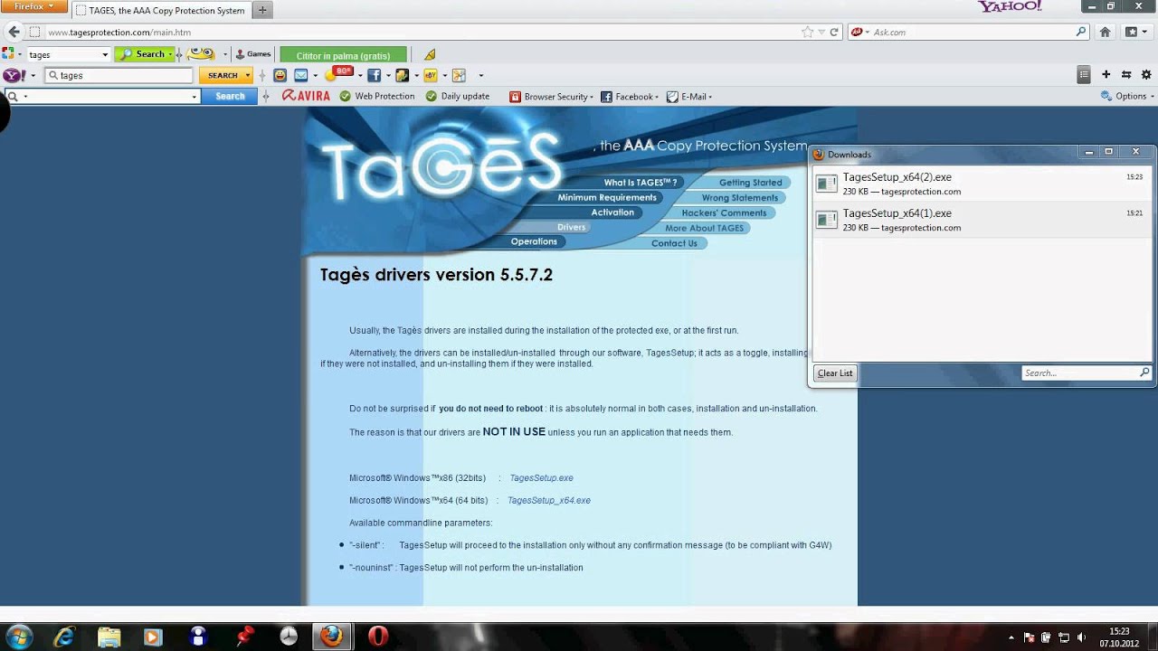The width and height of the screenshot is (1158, 651).
Task: Open the Operations navigation item
Action: [x=534, y=241]
